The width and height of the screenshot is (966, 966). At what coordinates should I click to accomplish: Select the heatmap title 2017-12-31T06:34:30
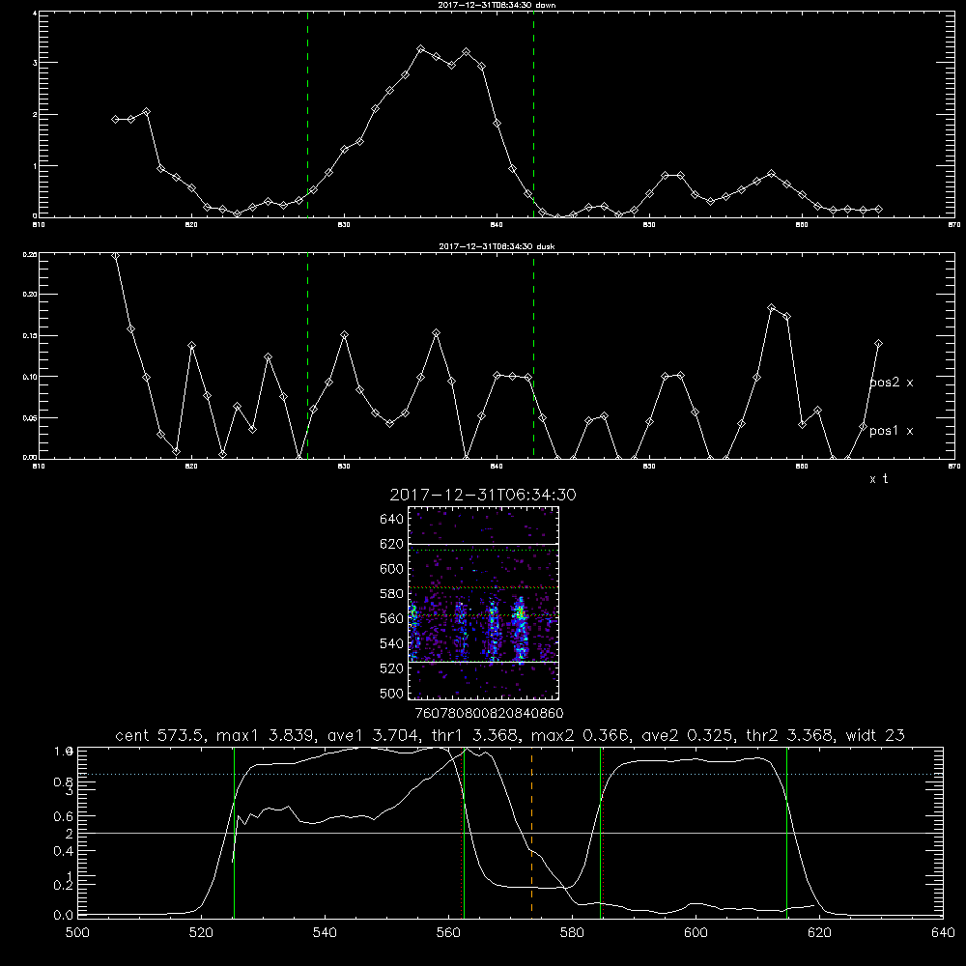(x=483, y=495)
